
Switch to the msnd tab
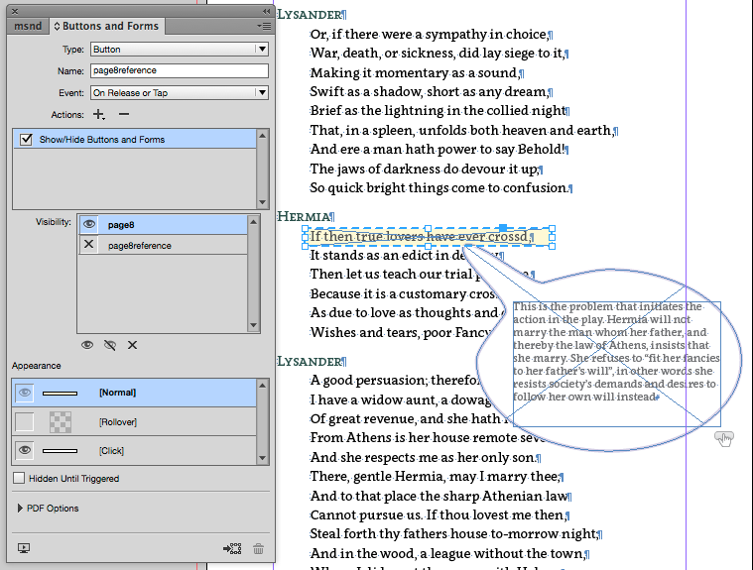[x=28, y=26]
